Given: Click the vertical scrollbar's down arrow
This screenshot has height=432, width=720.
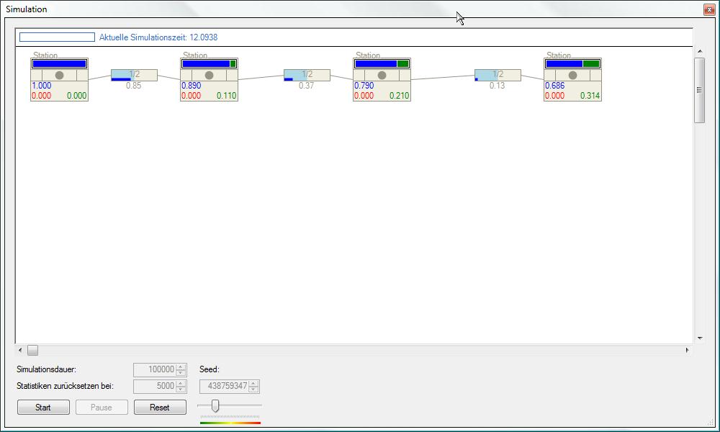Looking at the screenshot, I should 699,338.
